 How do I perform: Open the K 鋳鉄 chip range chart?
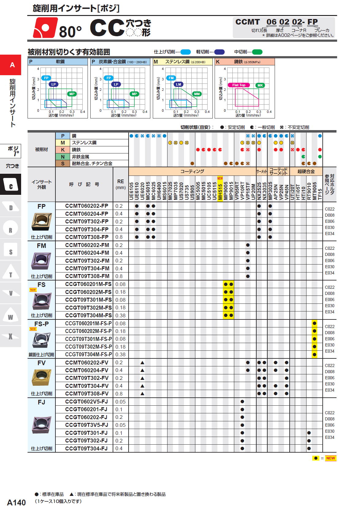[245, 88]
